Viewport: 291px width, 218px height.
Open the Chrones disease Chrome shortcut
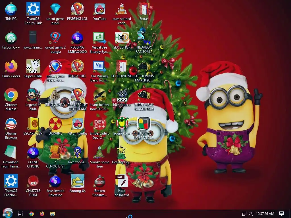point(11,100)
